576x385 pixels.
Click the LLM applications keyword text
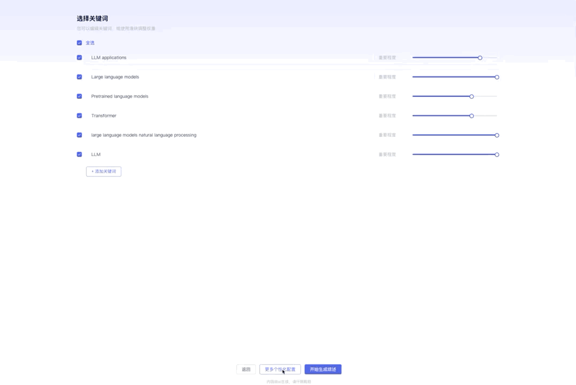[x=109, y=58]
